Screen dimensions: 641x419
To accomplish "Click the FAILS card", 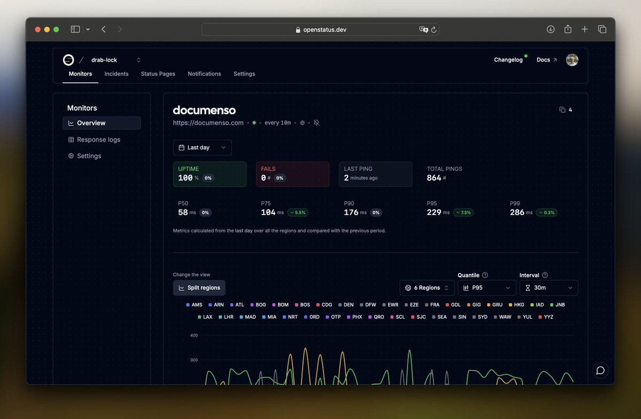I will click(x=293, y=174).
